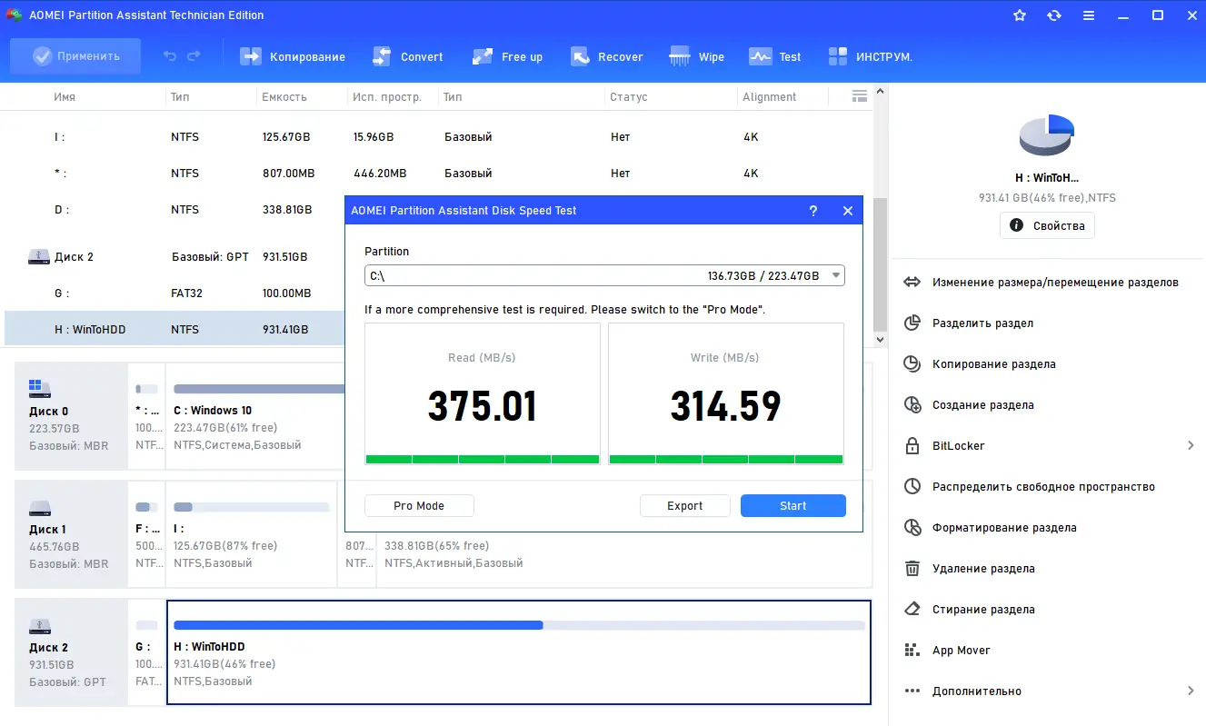
Task: Click the Export button
Action: coord(685,506)
